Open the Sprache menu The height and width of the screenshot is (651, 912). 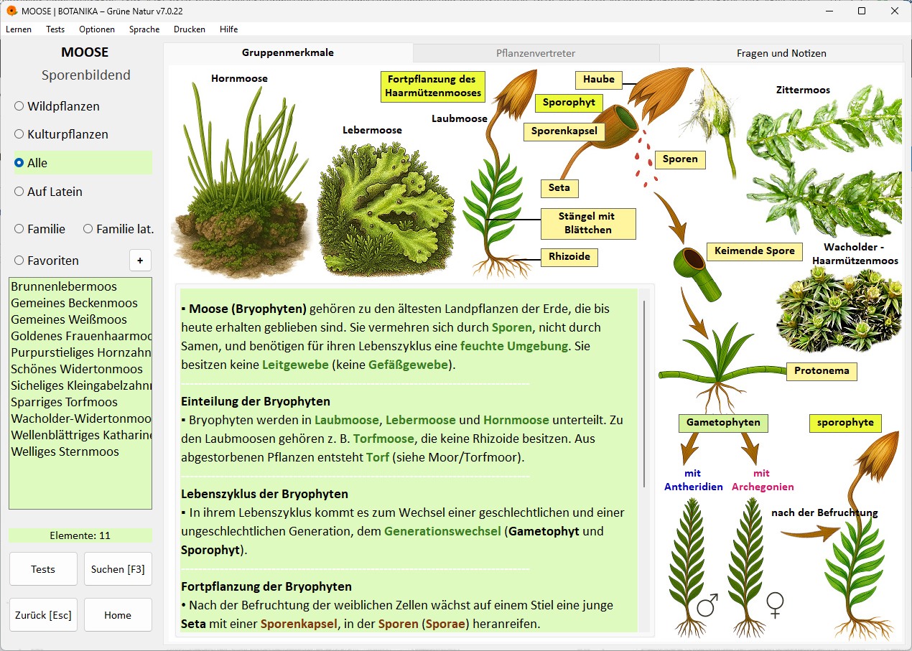coord(144,29)
